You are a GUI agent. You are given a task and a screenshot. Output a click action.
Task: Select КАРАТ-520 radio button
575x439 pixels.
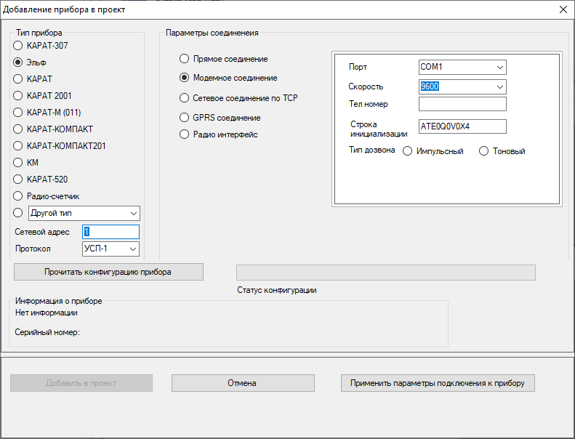coord(18,179)
